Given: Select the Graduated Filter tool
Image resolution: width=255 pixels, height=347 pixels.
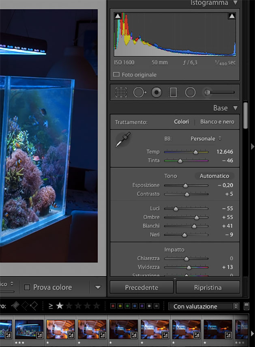Looking at the screenshot, I should 173,92.
